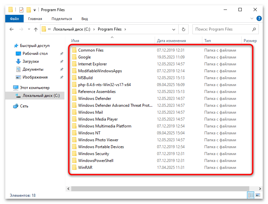Image resolution: width=268 pixels, height=204 pixels.
Task: Click the Program Files breadcrumb segment
Action: pyautogui.click(x=110, y=29)
